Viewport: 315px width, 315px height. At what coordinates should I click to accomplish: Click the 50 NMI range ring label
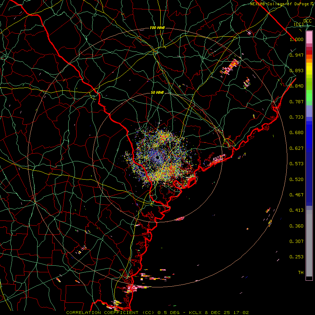pos(157,93)
